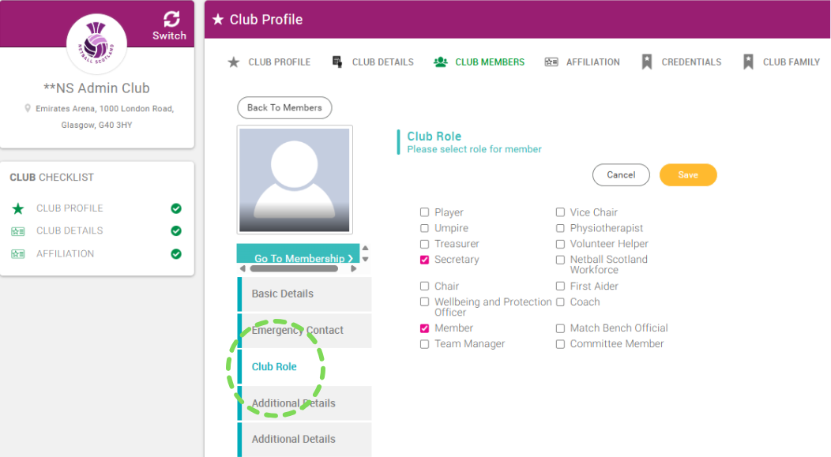Click the Switch refresh icon
The image size is (831, 457).
coord(171,19)
